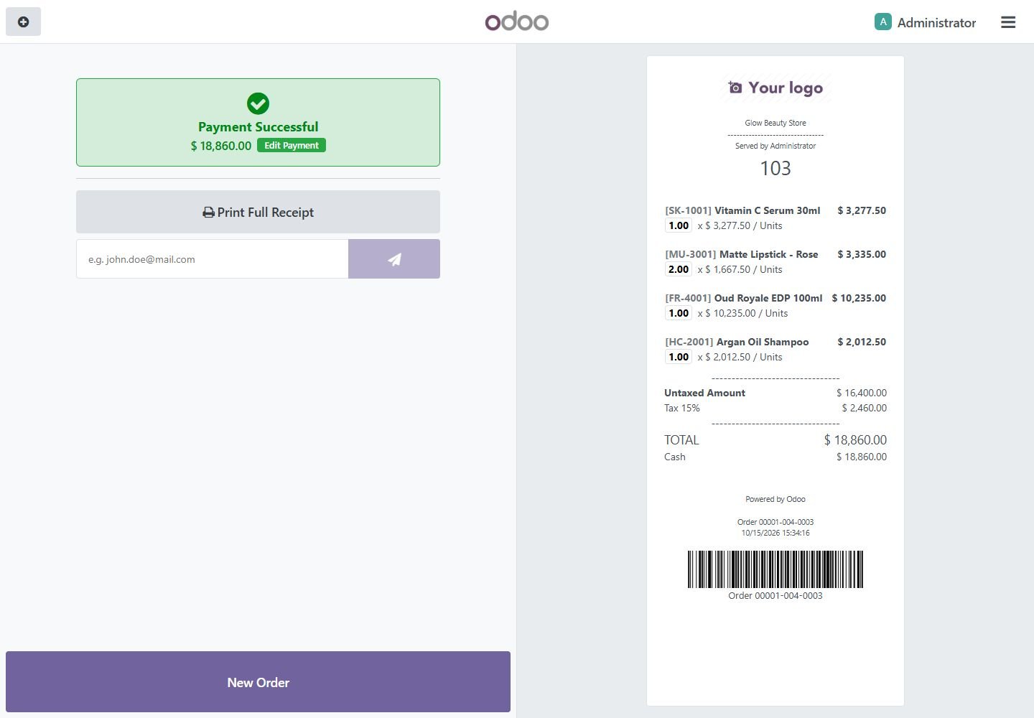Click the Untaxed Amount label
Viewport: 1034px width, 718px height.
[704, 393]
